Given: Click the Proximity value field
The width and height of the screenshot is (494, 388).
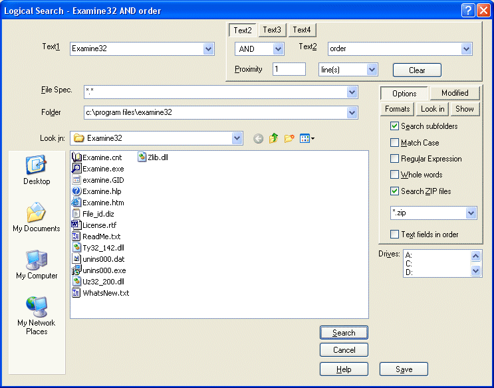Looking at the screenshot, I should coord(289,69).
